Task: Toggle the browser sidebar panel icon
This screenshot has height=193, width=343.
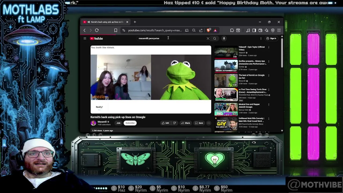Action: pos(254,30)
